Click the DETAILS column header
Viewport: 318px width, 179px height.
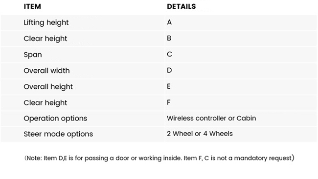(x=182, y=6)
